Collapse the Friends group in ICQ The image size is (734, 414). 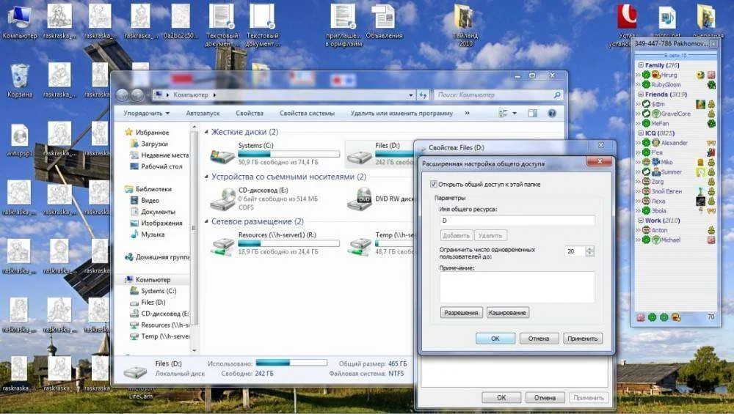coord(641,95)
